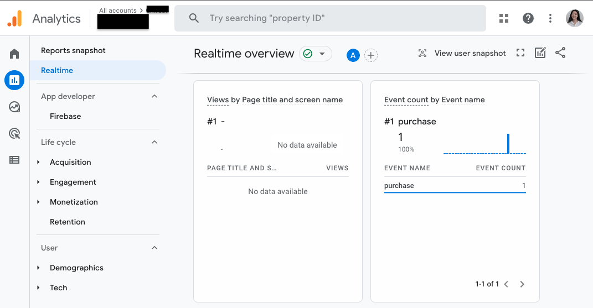Click the Views metric in card title
The width and height of the screenshot is (593, 308).
click(x=218, y=100)
